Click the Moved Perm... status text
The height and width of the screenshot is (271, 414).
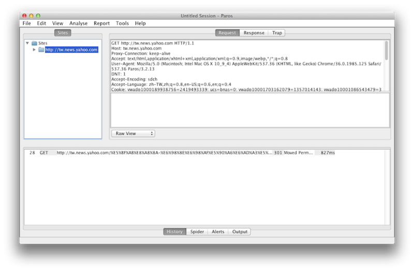298,153
